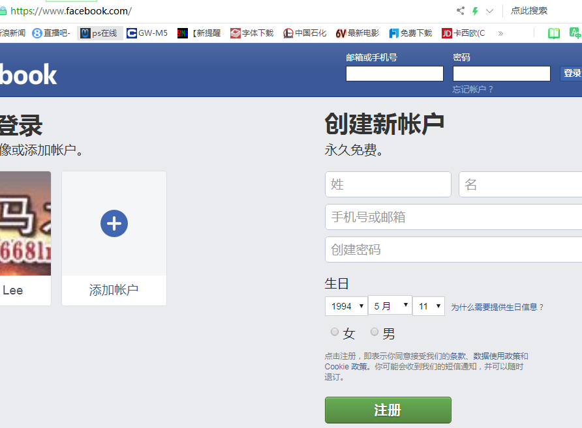Show more bookmarks with the » chevron
The height and width of the screenshot is (428, 582).
pyautogui.click(x=500, y=33)
